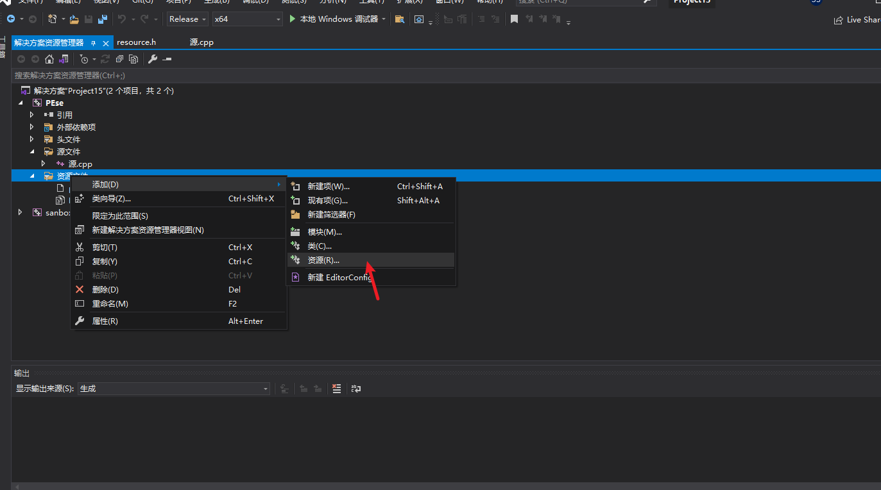Select the 解决方案"Project15" root row

446,90
